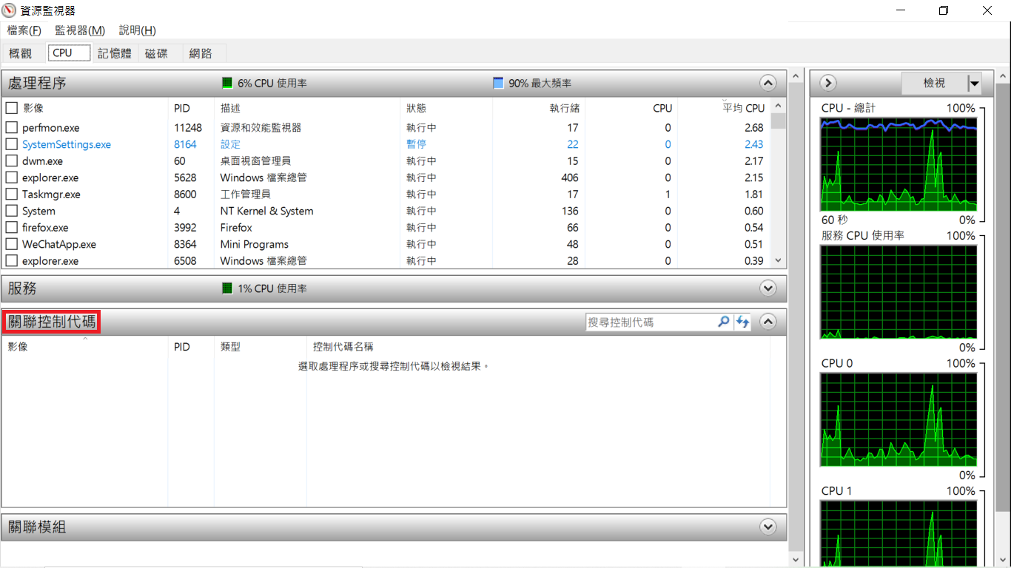Click the 搜尋控制代碼 search input field
The image size is (1011, 568).
pos(650,322)
